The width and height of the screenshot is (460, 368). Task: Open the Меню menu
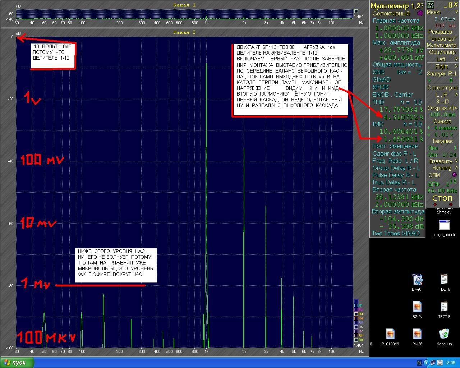[433, 12]
